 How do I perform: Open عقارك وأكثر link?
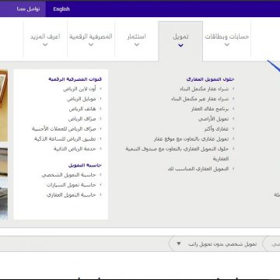[216, 129]
